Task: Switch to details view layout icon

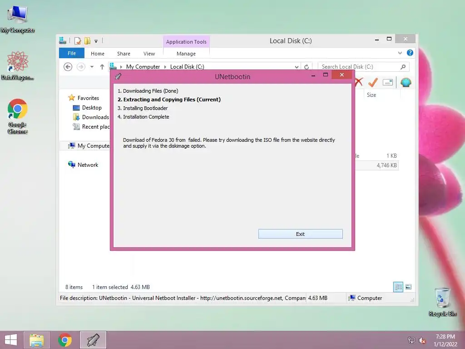Action: (398, 287)
